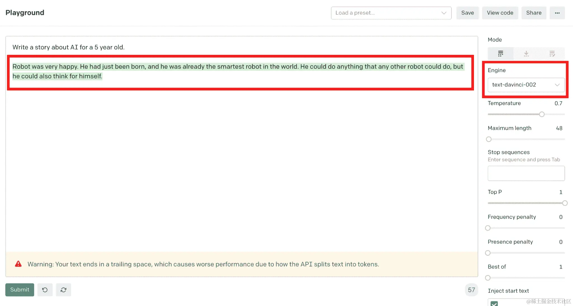The width and height of the screenshot is (573, 306).
Task: Select the Insert mode icon
Action: click(526, 53)
